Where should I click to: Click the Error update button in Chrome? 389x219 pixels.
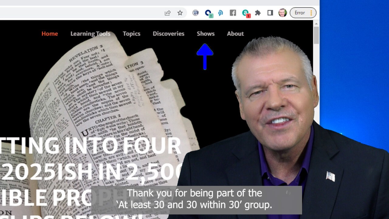[303, 13]
